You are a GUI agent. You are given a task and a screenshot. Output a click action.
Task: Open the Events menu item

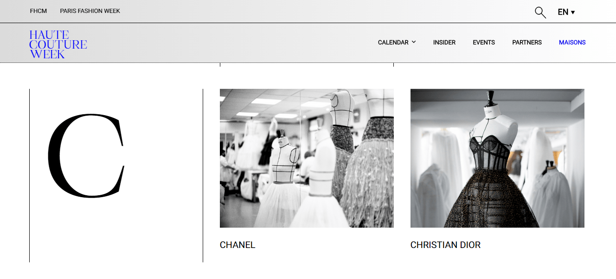pos(484,42)
